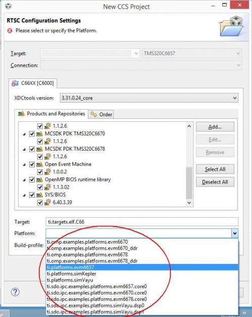Click scroll up arrow in repository list
This screenshot has width=252, height=317.
pyautogui.click(x=189, y=126)
